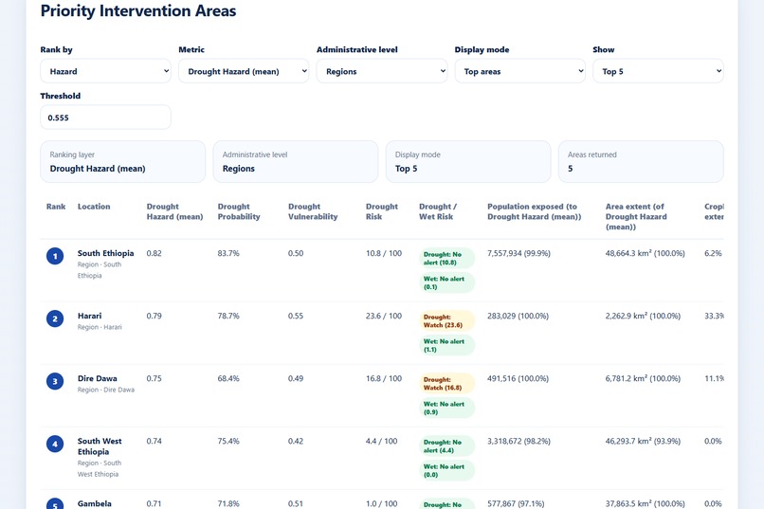Open the Rank by dropdown showing Hazard

click(x=105, y=71)
